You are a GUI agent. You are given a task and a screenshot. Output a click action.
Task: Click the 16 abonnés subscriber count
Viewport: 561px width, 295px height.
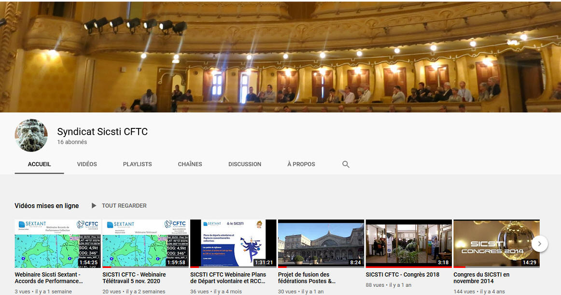tap(72, 142)
